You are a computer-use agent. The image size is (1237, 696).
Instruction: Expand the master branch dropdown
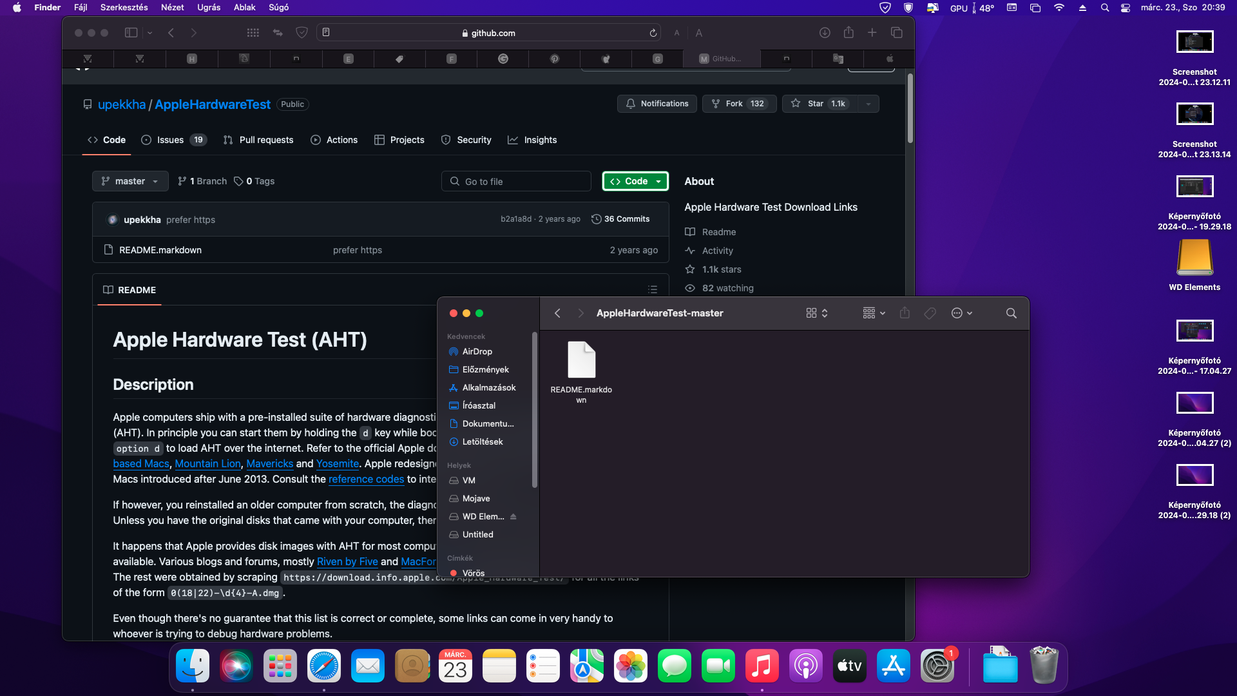click(x=130, y=181)
